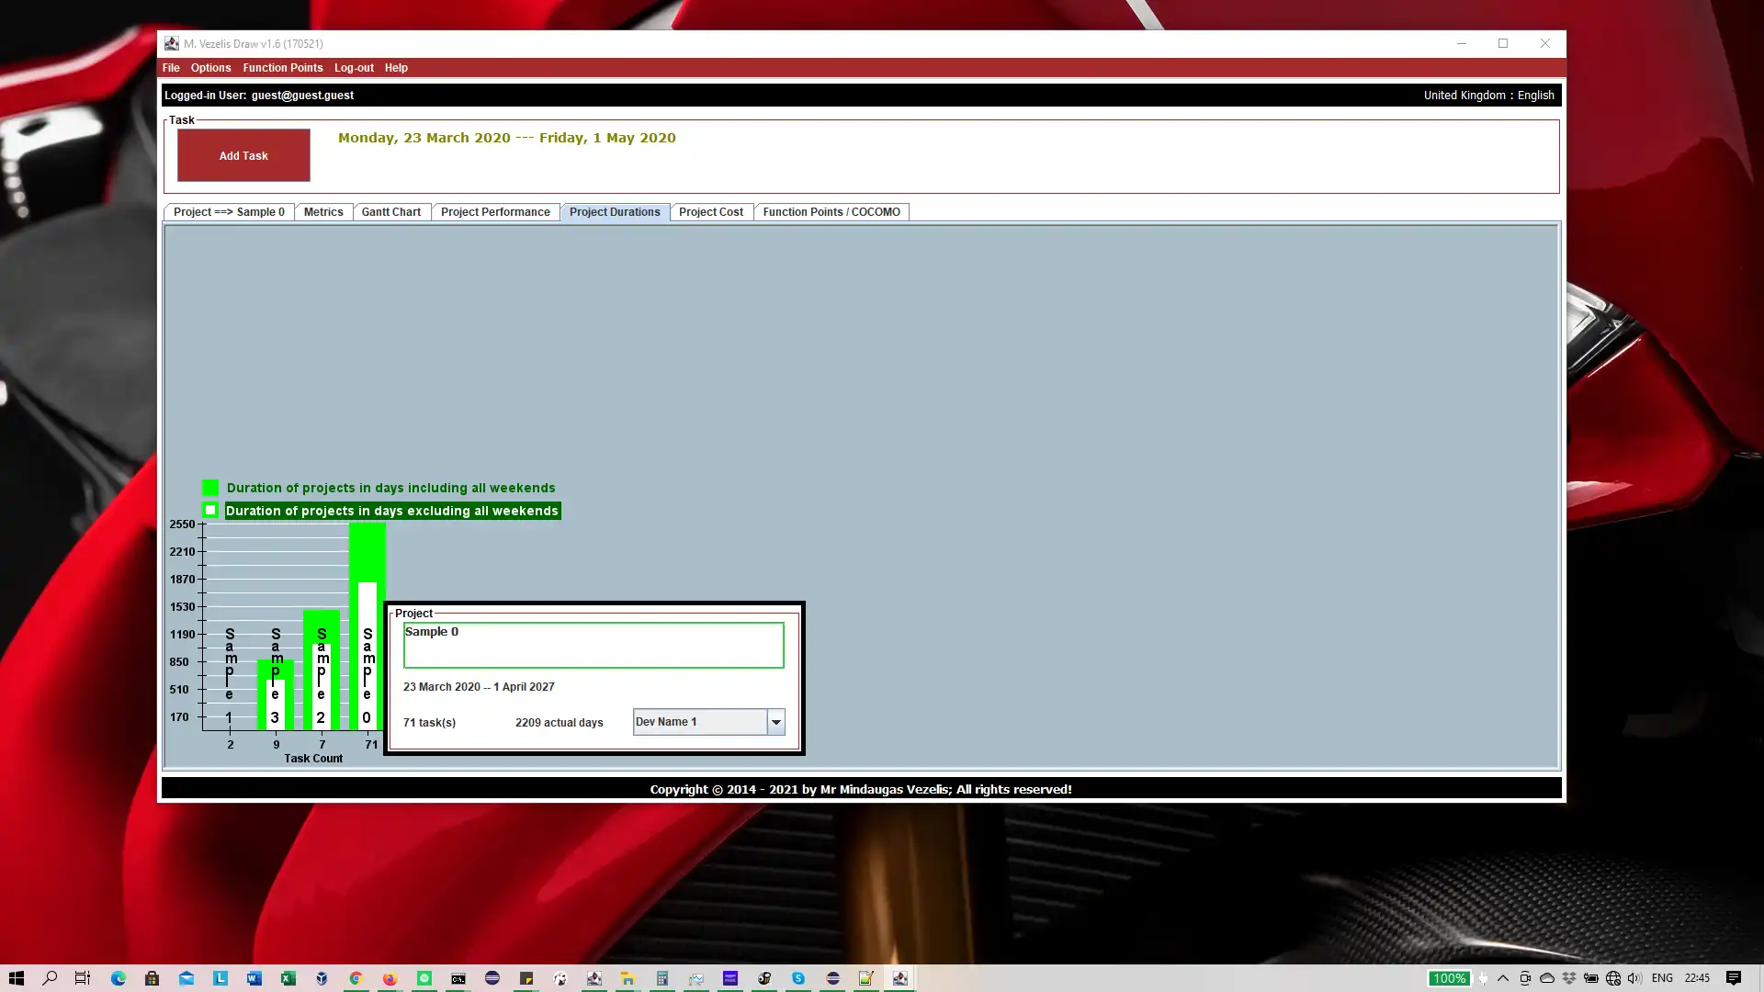This screenshot has width=1764, height=992.
Task: Toggle the including all weekends legend box
Action: click(210, 488)
